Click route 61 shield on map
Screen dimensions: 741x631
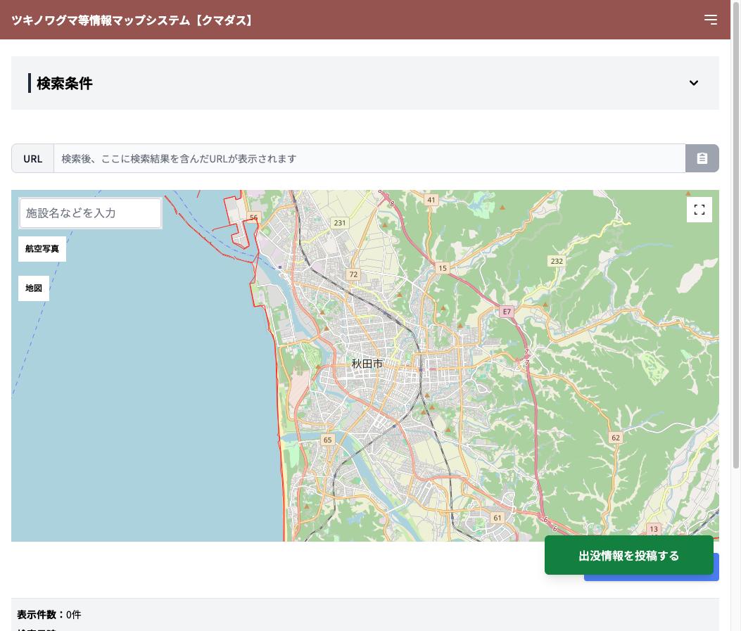point(497,518)
